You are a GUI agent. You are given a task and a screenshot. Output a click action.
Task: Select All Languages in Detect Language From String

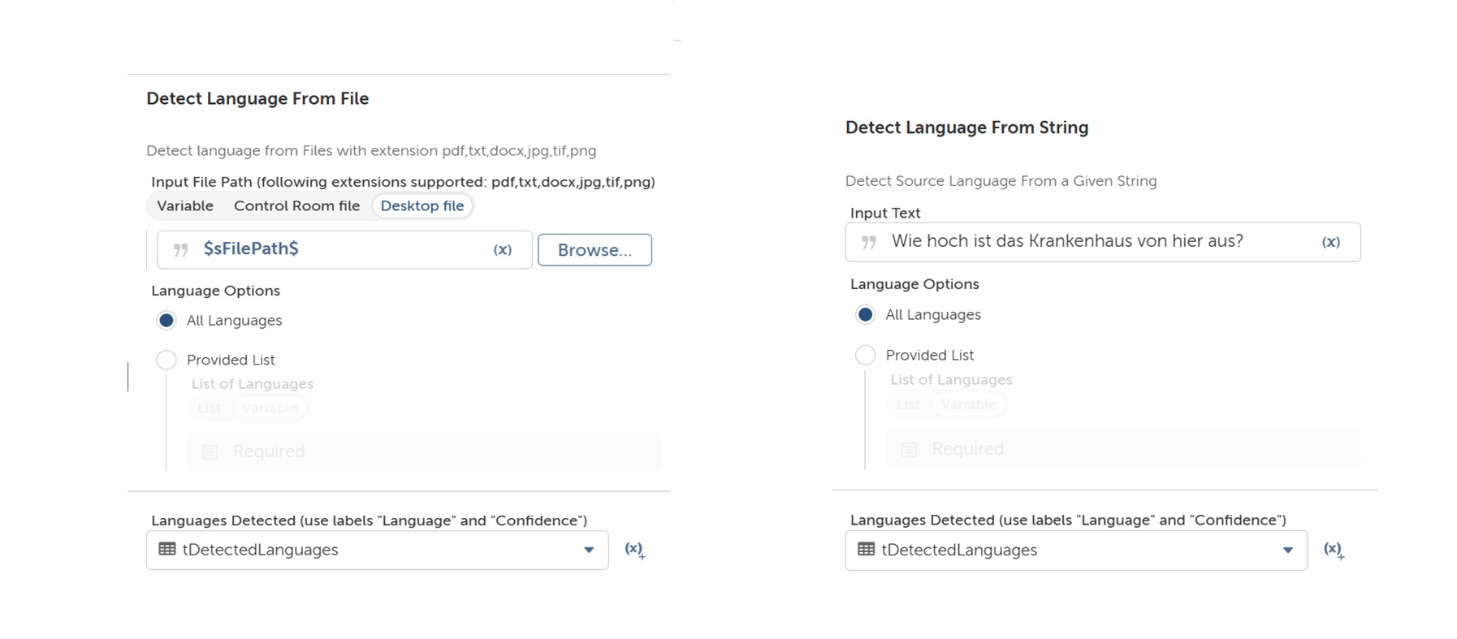click(x=866, y=315)
